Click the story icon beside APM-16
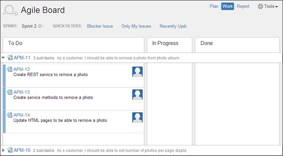The width and height of the screenshot is (283, 156). 10,150
